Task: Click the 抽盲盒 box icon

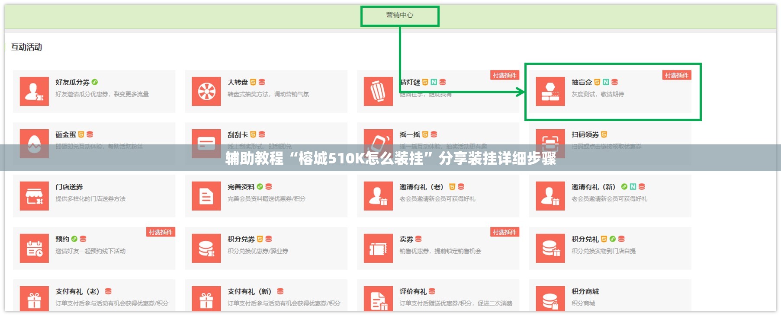Action: click(x=550, y=92)
